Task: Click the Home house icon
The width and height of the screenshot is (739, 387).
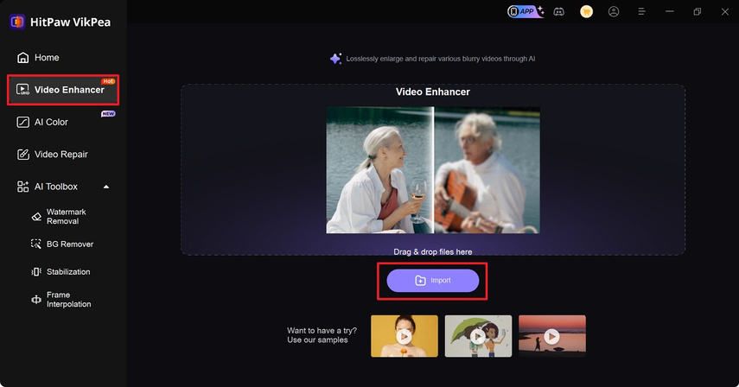Action: coord(22,57)
